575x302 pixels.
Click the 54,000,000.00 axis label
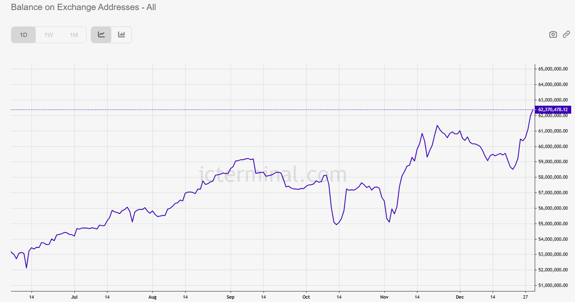553,239
